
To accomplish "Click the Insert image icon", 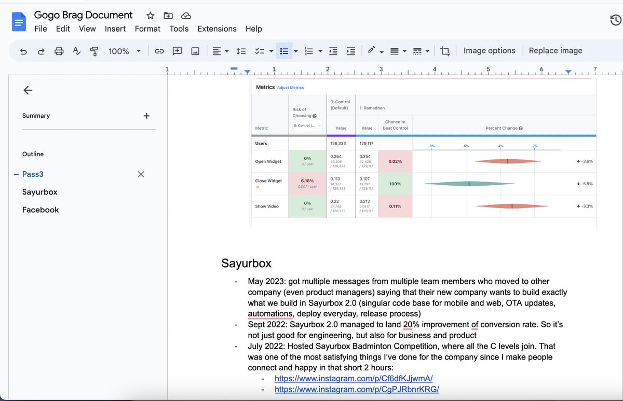I will click(x=195, y=51).
